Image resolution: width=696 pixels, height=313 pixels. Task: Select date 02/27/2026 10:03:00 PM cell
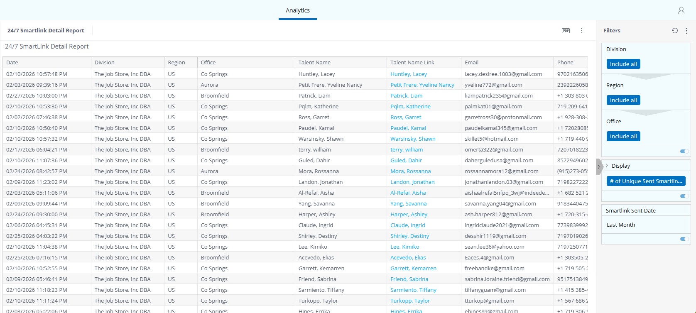47,95
